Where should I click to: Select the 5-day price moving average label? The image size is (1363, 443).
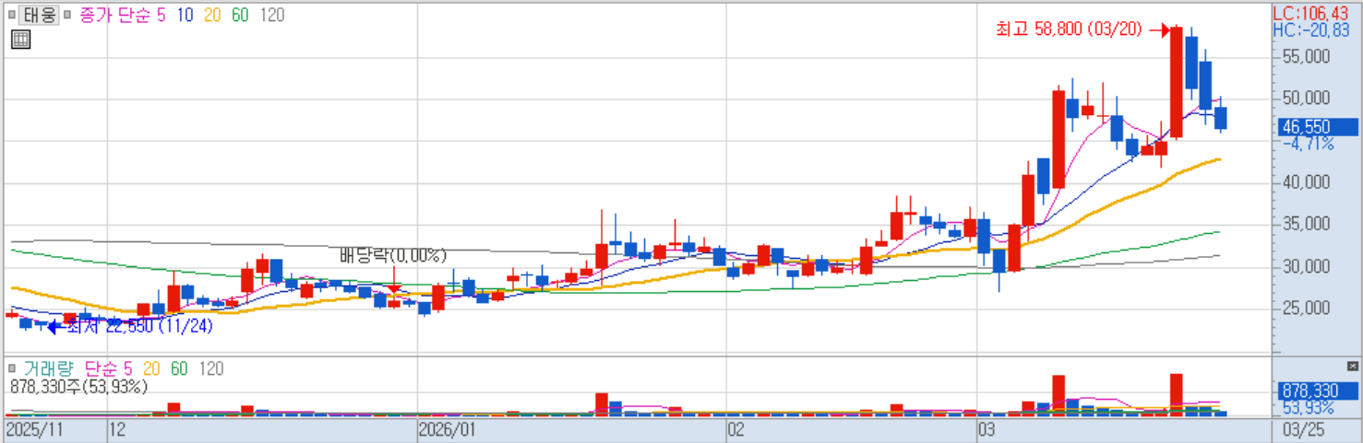161,15
